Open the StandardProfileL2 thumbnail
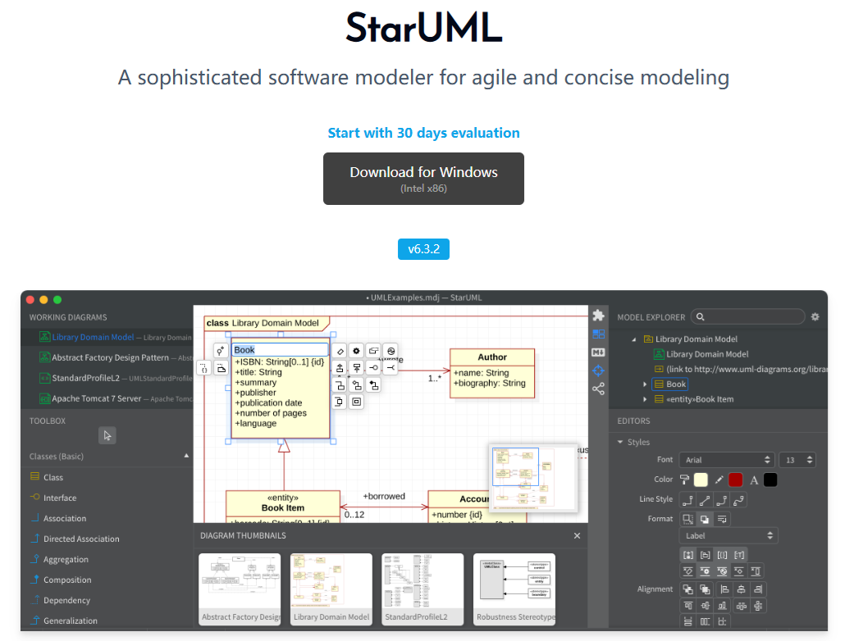This screenshot has height=641, width=854. 422,589
